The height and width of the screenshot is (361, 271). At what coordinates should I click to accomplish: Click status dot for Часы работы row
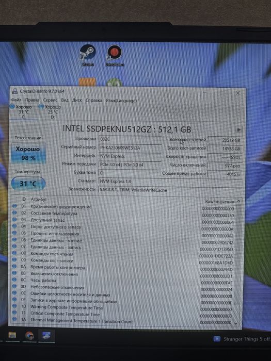14,280
